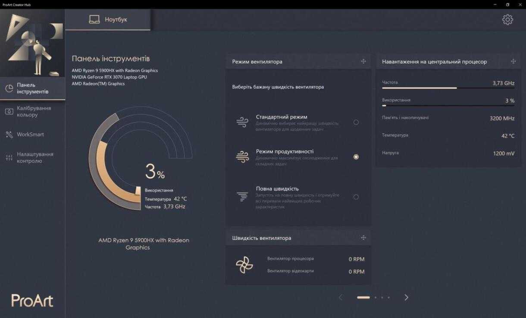Jump to the last page indicator dot
Image resolution: width=526 pixels, height=318 pixels.
[x=388, y=297]
